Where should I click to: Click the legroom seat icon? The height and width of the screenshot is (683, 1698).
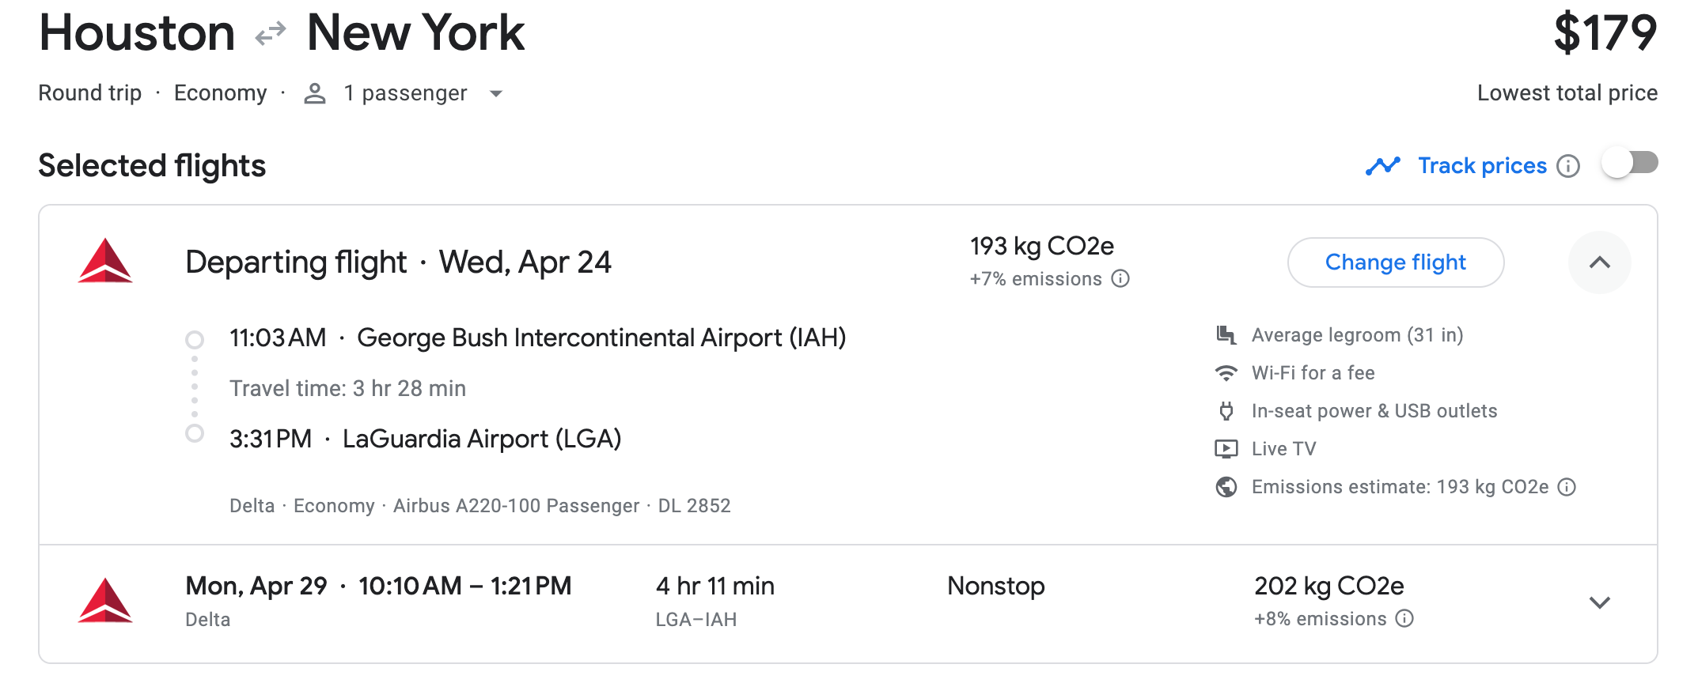coord(1226,335)
